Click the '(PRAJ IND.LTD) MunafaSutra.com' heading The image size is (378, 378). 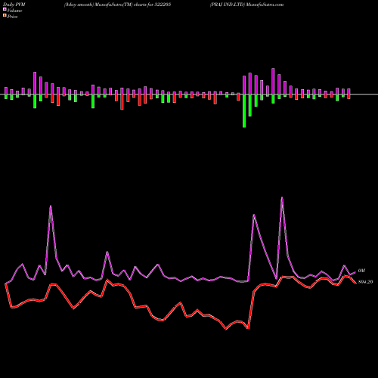pyautogui.click(x=246, y=5)
